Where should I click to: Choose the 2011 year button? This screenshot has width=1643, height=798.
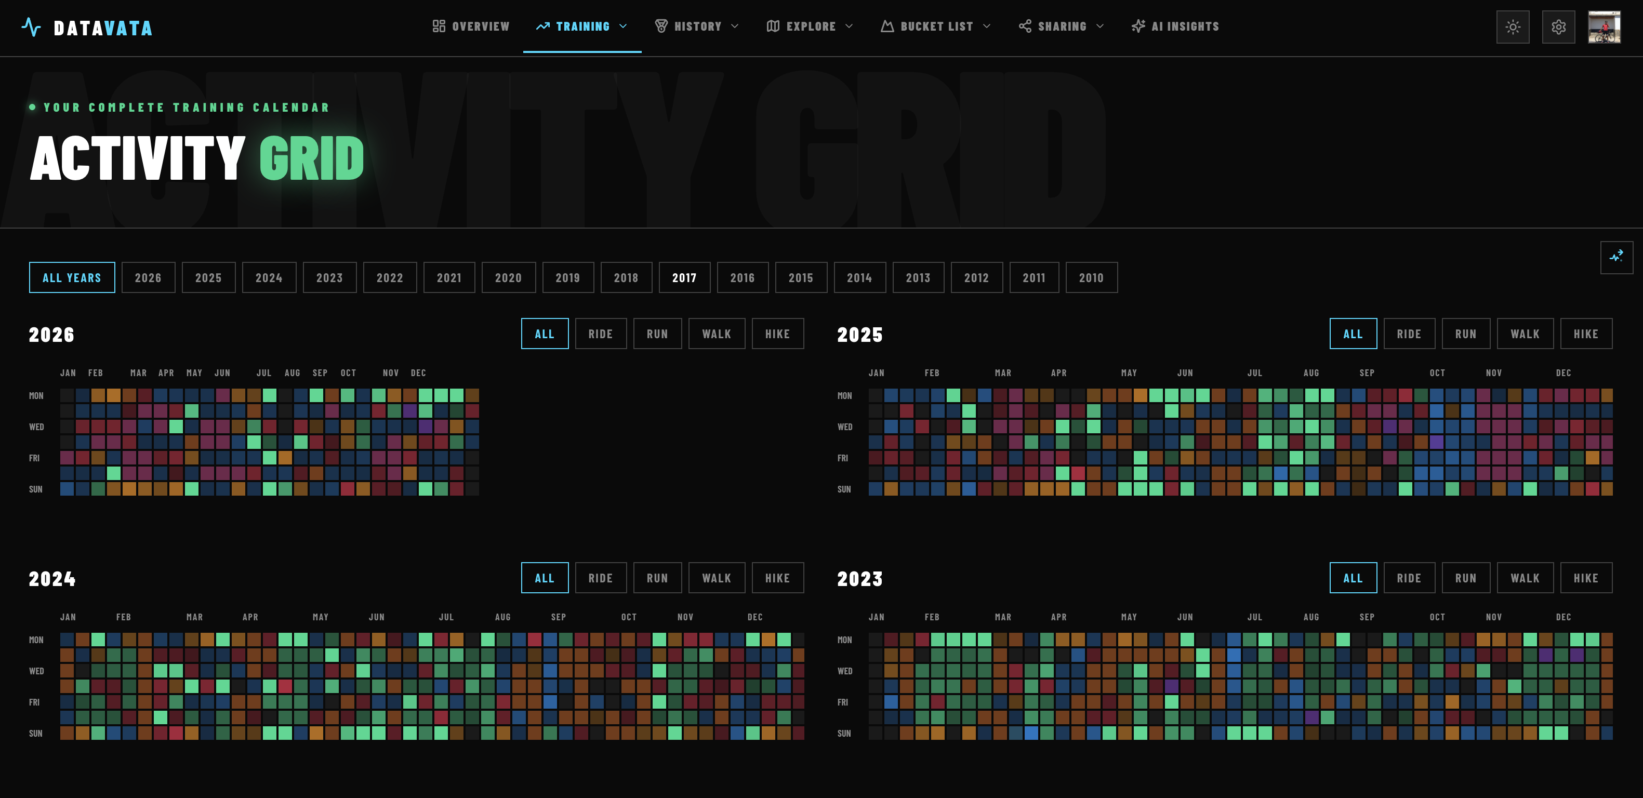(x=1034, y=277)
